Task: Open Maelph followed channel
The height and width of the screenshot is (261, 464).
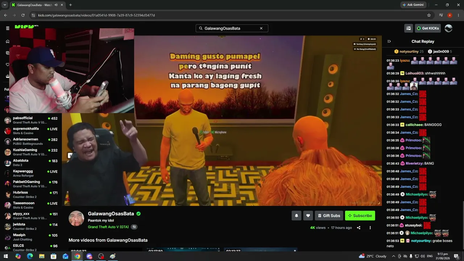Action: (x=31, y=237)
